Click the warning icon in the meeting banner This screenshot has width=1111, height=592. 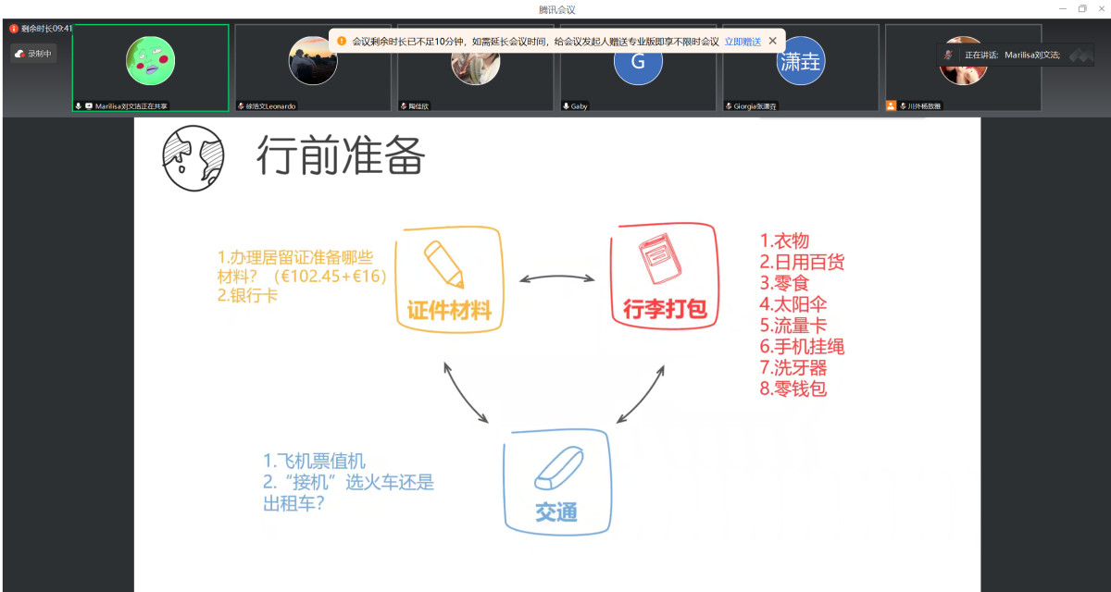[x=340, y=41]
